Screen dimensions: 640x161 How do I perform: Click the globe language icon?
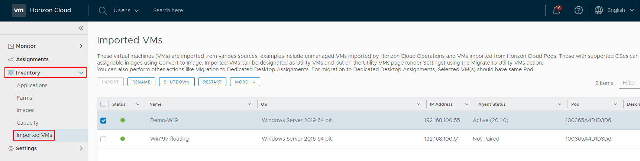[598, 10]
